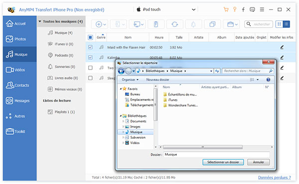This screenshot has width=299, height=184.
Task: Close the Sélectionner le répertoire dialog
Action: [x=269, y=62]
